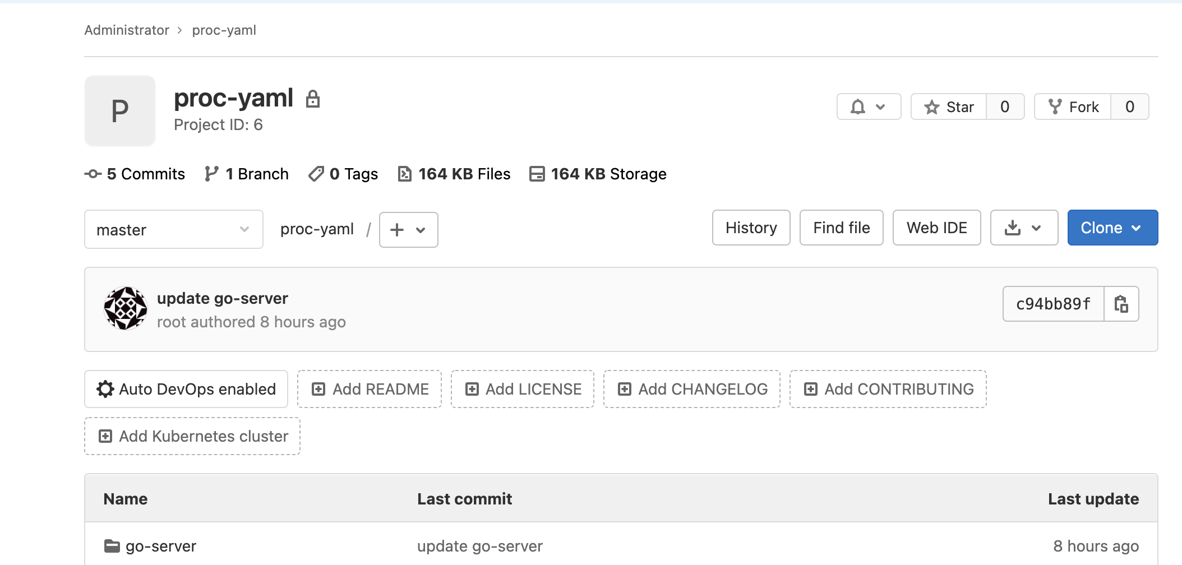Image resolution: width=1182 pixels, height=565 pixels.
Task: Click the root author avatar
Action: point(126,309)
